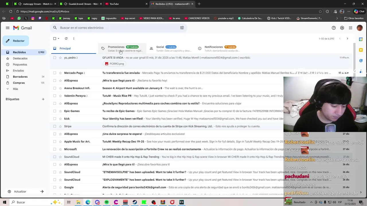Expand the Actualizar arrow at sidebar bottom
Viewport: 367px width, 206px height.
coord(42,191)
